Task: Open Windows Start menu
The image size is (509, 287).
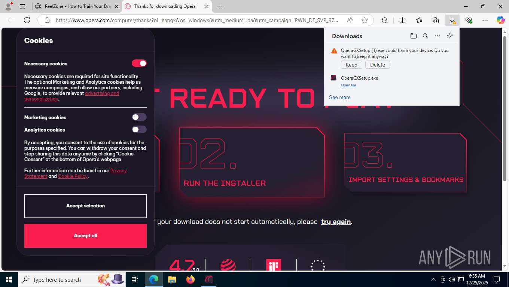Action: pos(9,280)
